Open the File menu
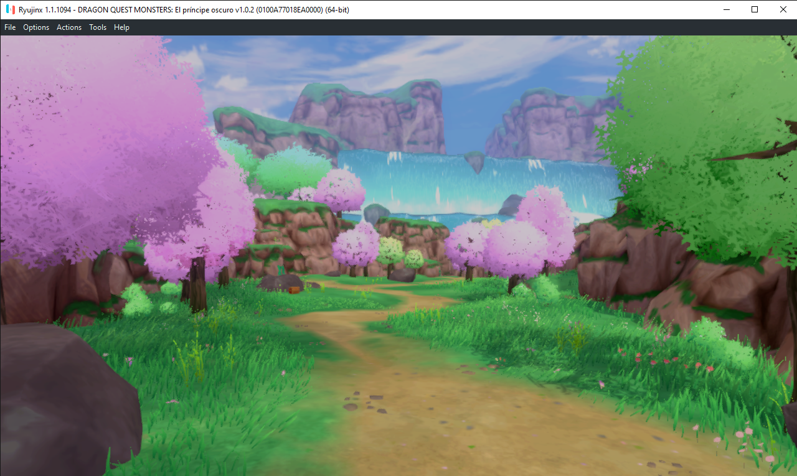Image resolution: width=797 pixels, height=476 pixels. click(x=10, y=27)
